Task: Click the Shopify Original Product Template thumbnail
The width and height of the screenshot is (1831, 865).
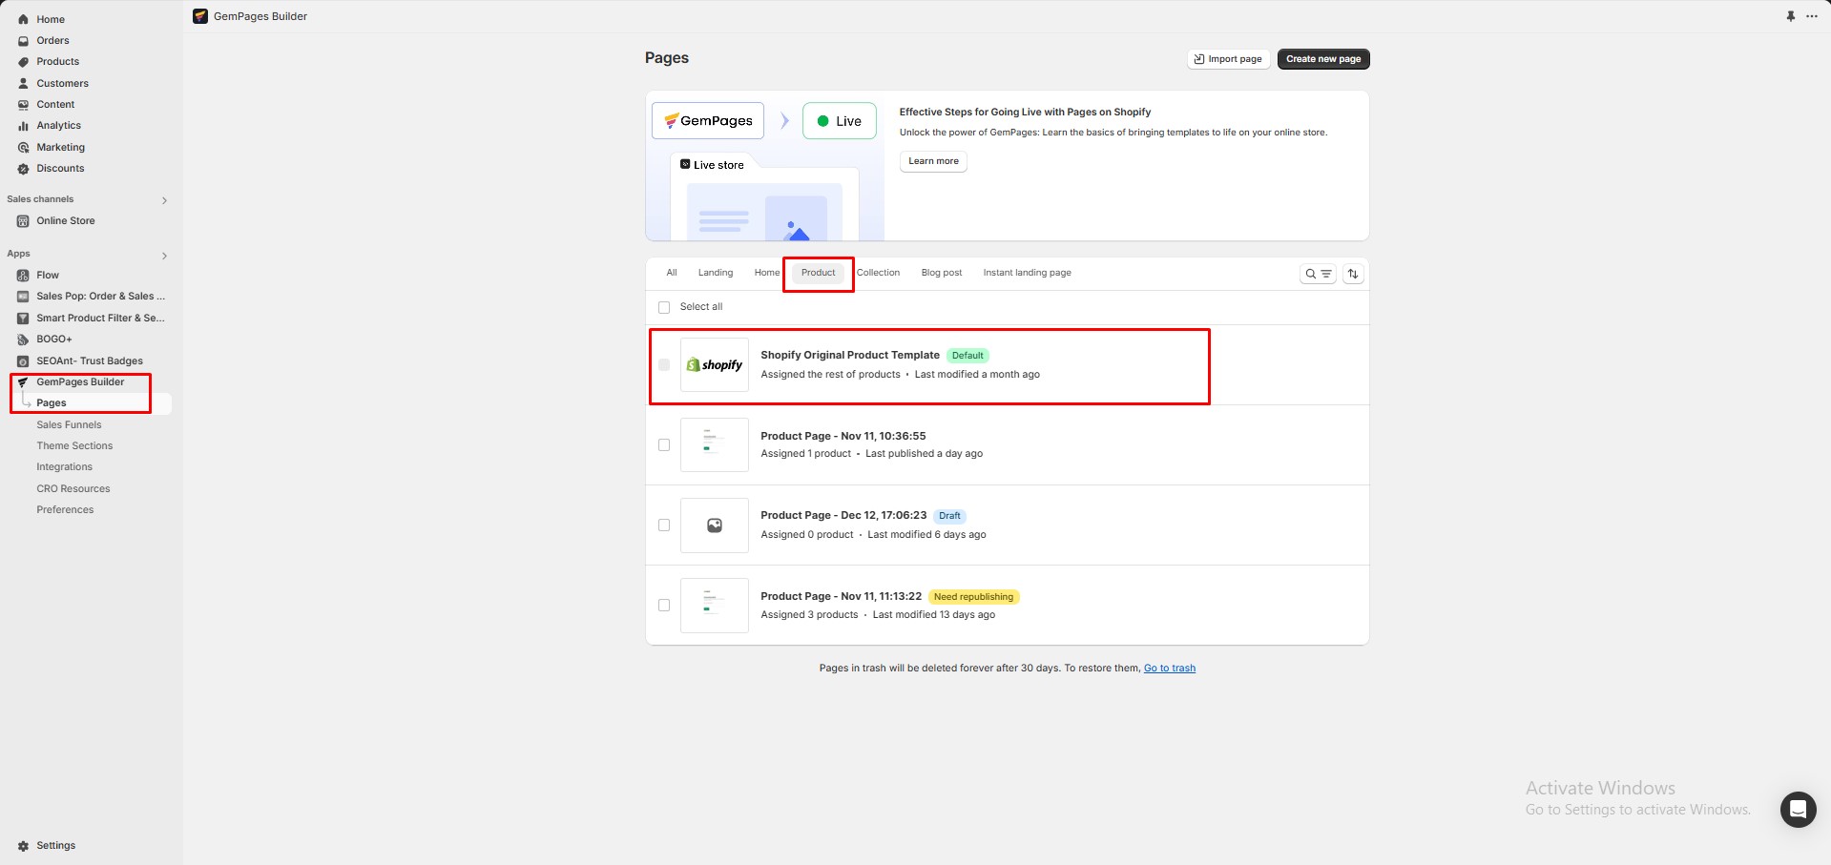Action: [x=714, y=364]
